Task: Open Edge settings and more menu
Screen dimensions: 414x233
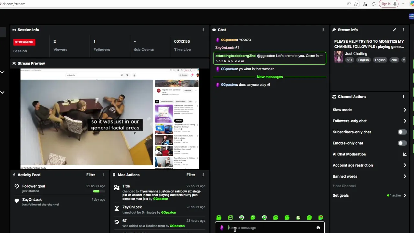Action: pyautogui.click(x=403, y=4)
